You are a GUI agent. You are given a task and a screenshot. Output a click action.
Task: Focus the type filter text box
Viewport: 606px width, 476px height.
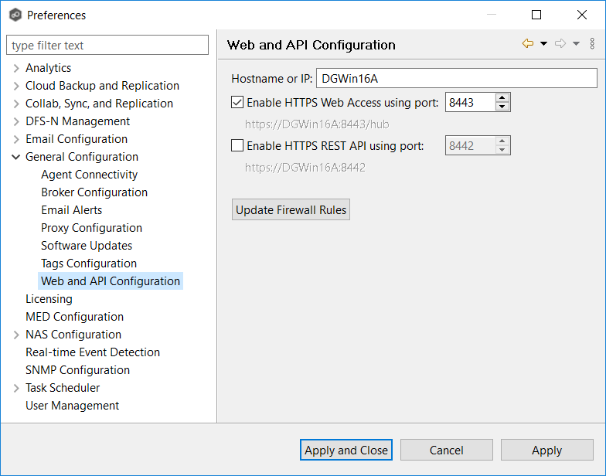click(x=107, y=46)
